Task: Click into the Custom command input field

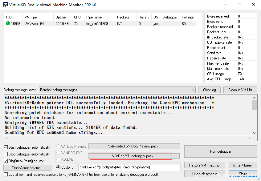Action: [x=130, y=167]
